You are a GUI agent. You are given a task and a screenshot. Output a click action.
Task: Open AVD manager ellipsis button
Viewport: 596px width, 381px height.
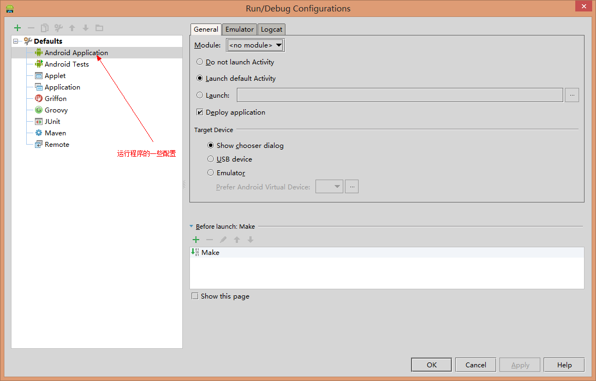351,186
